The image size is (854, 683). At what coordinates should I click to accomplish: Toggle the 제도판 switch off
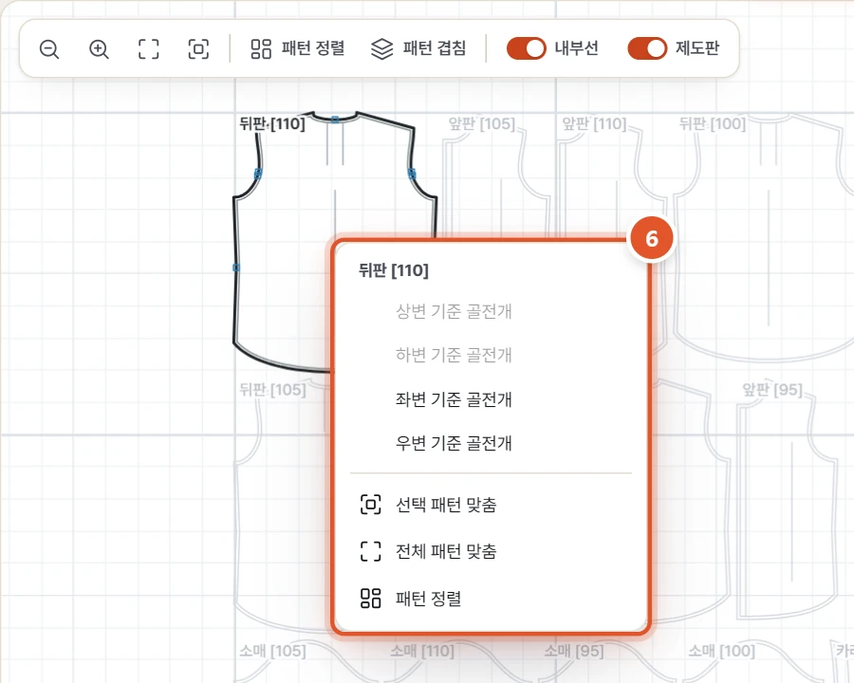[647, 48]
